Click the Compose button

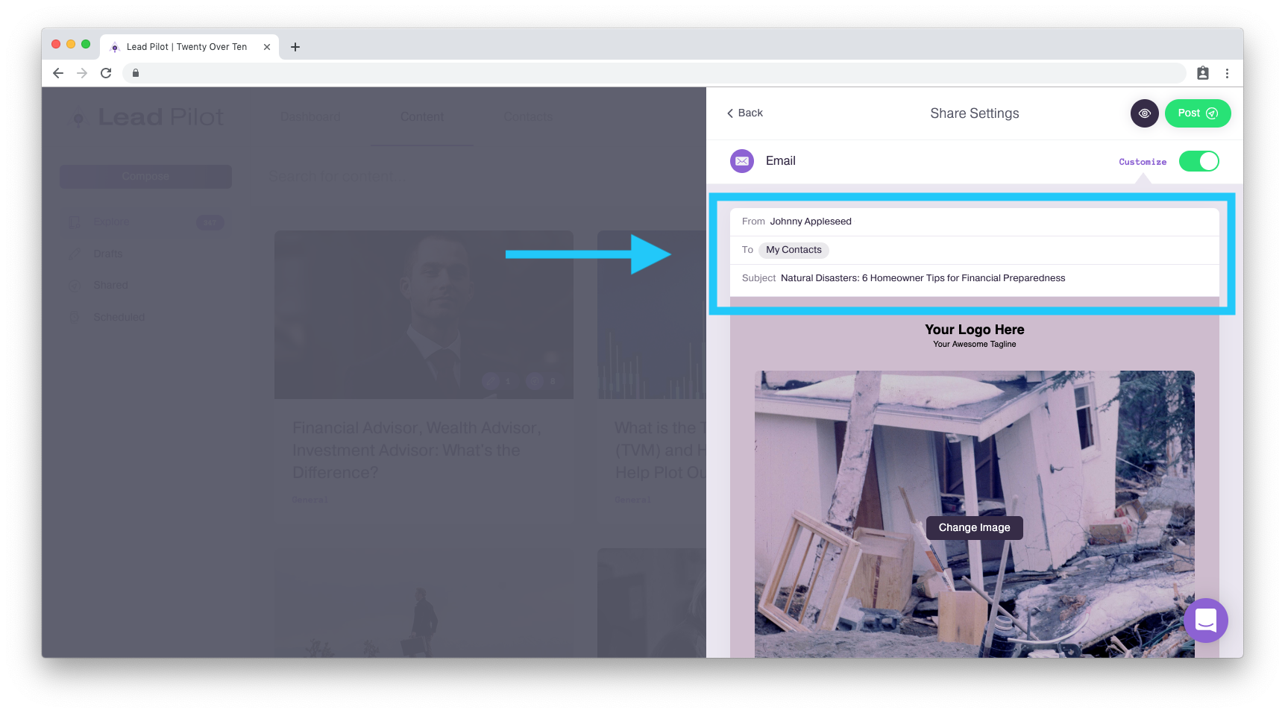pos(145,177)
